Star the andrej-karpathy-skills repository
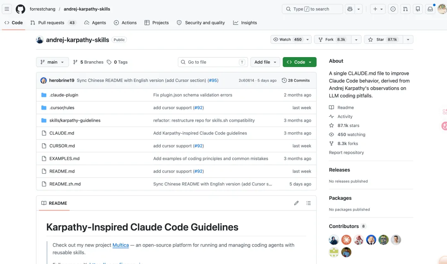Screen dimensions: 447x264 pos(377,40)
